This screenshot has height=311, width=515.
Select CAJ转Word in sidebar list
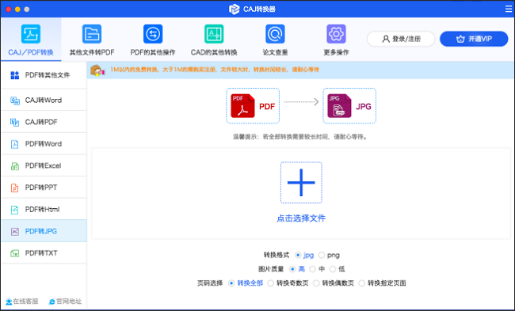tap(44, 101)
